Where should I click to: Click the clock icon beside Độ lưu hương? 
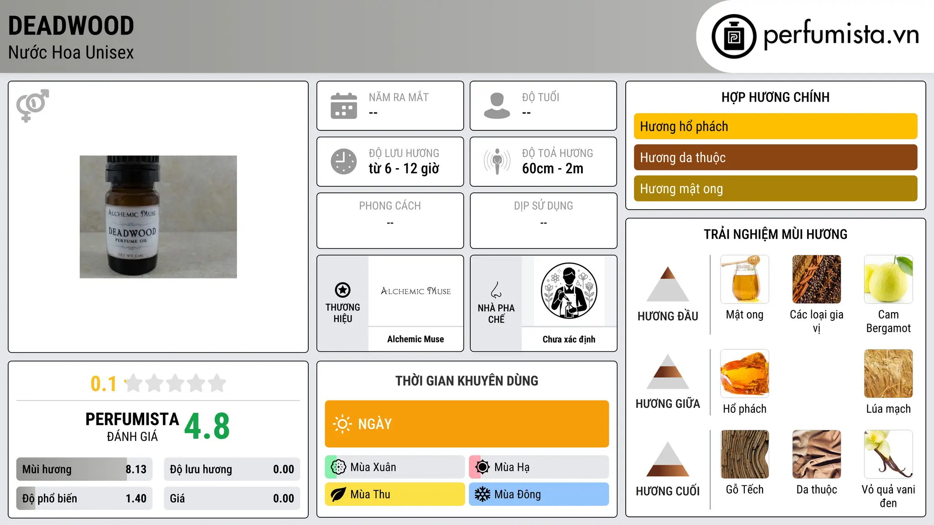(x=344, y=161)
